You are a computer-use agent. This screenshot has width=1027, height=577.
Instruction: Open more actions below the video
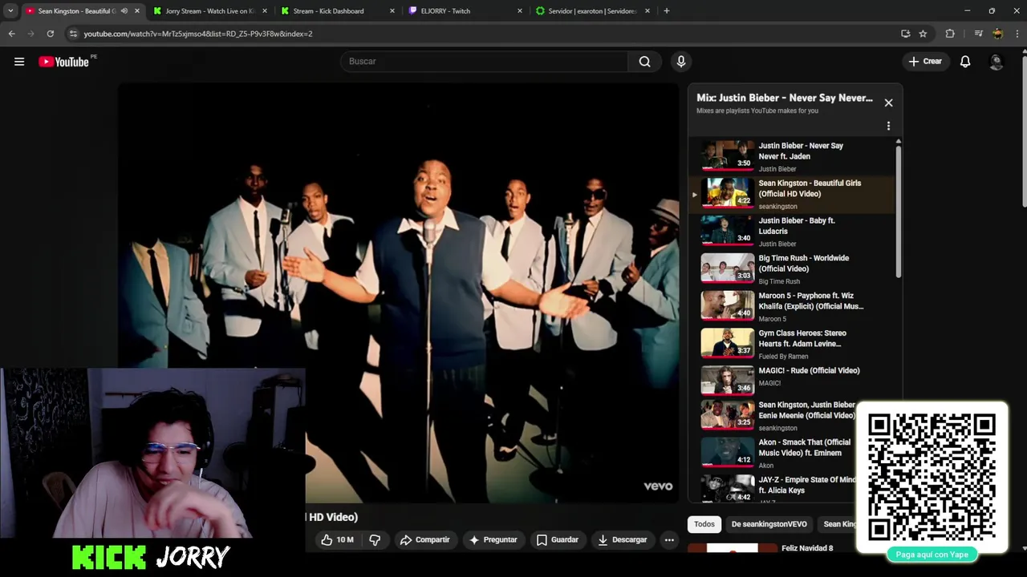[669, 540]
